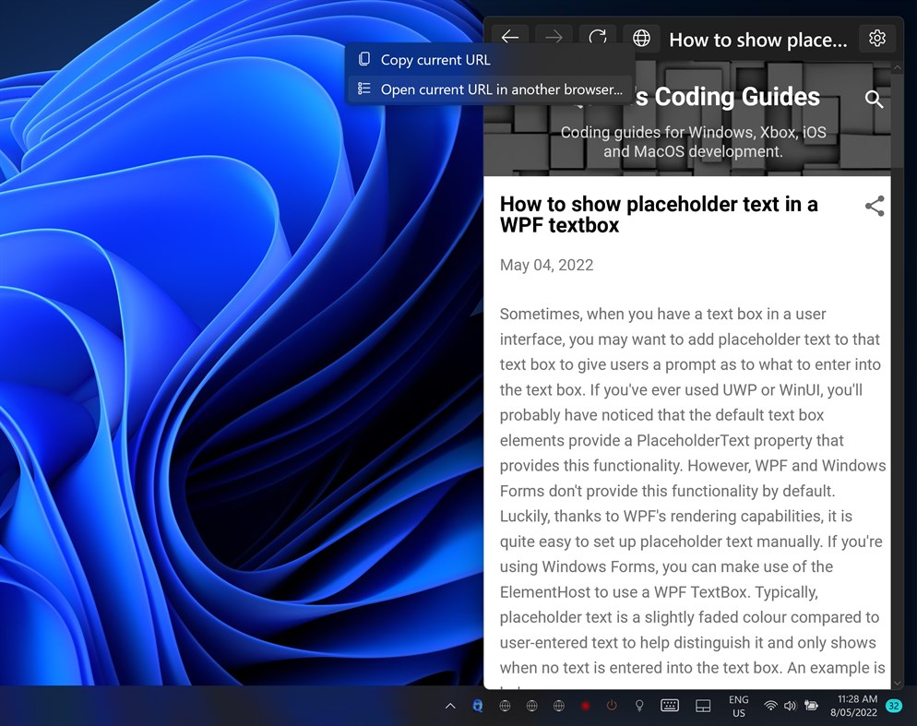917x726 pixels.
Task: Click the scrollbar's up chevron
Action: 897,66
